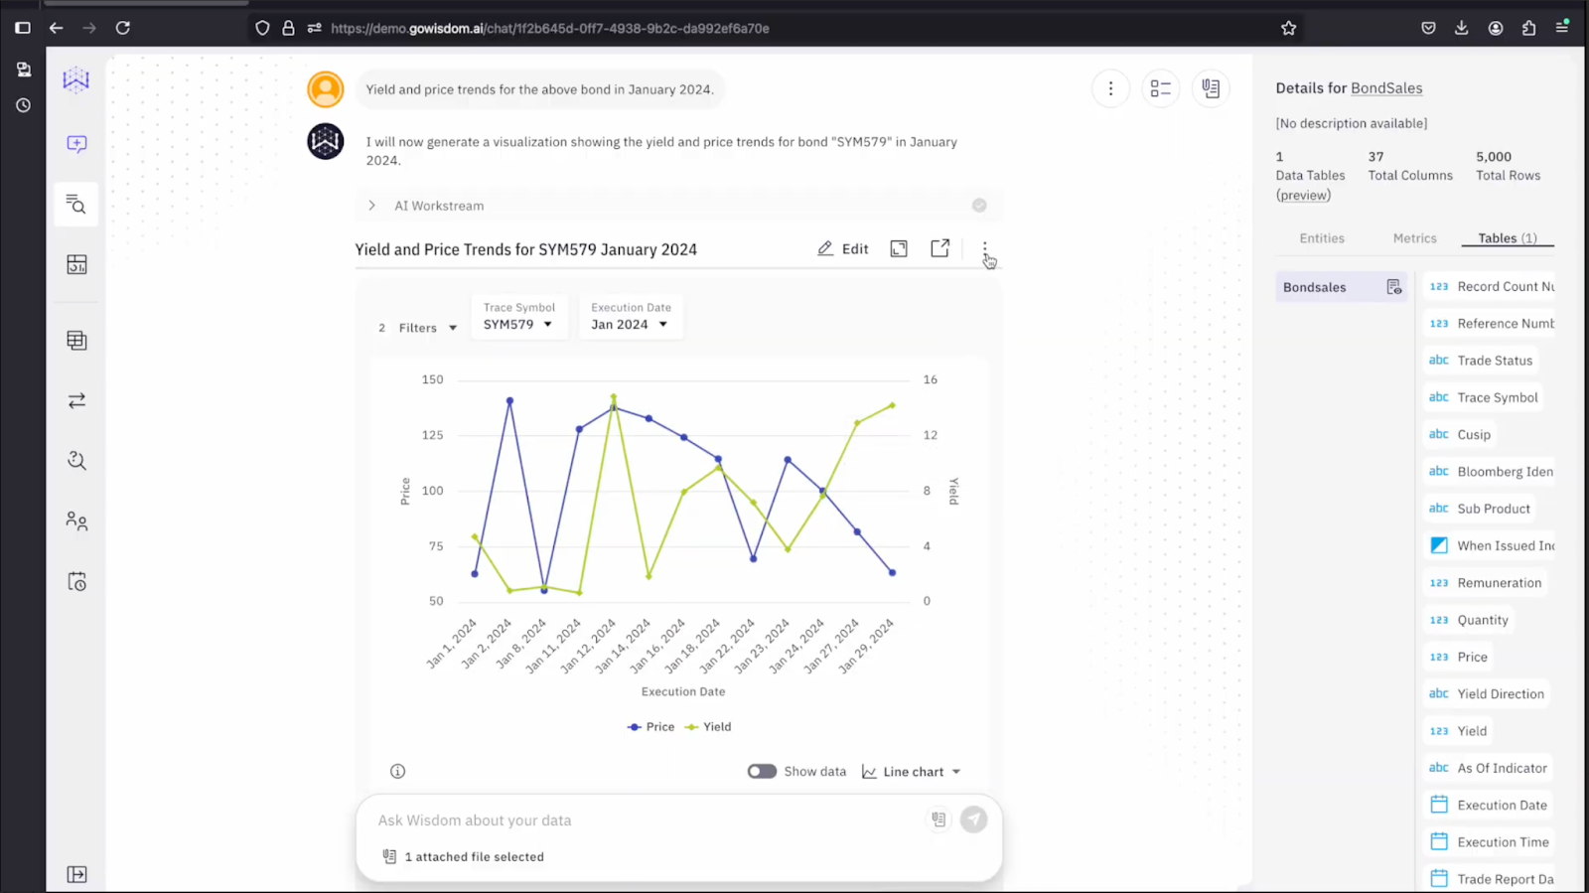
Task: Select the As Of Indicator column
Action: (x=1489, y=768)
